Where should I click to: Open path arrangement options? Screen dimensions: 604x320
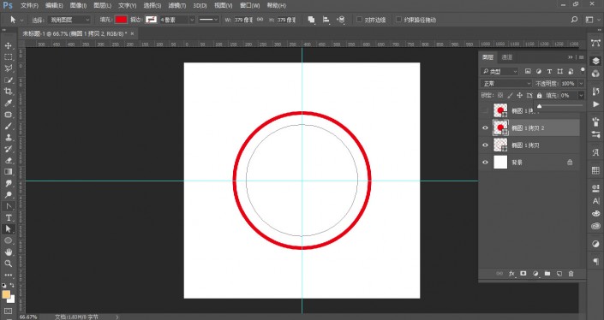pos(340,20)
